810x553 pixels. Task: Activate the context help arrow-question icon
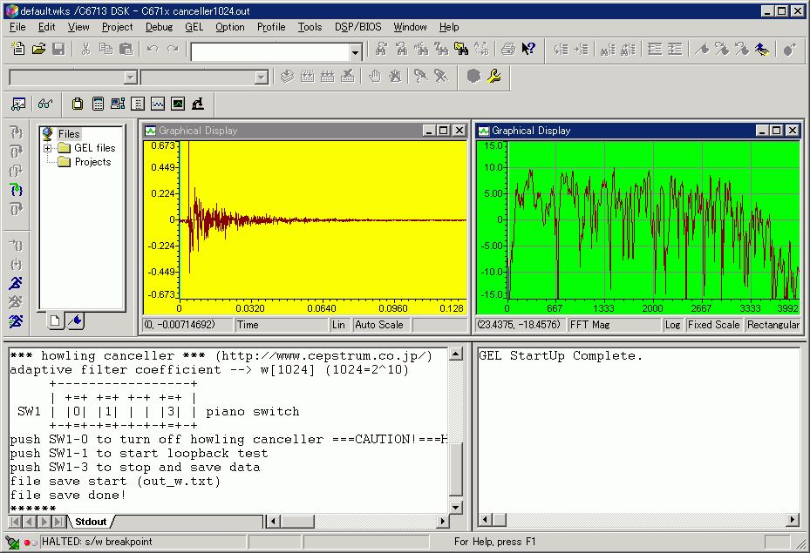tap(528, 49)
